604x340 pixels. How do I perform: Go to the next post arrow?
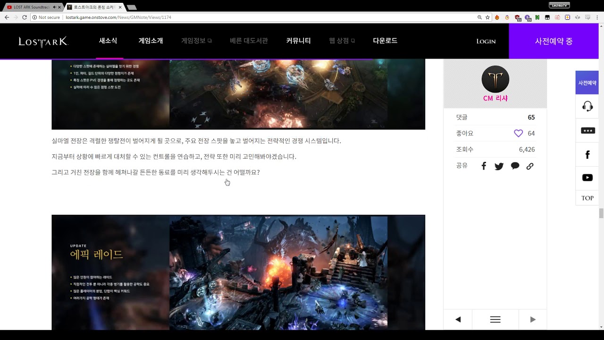tap(533, 320)
